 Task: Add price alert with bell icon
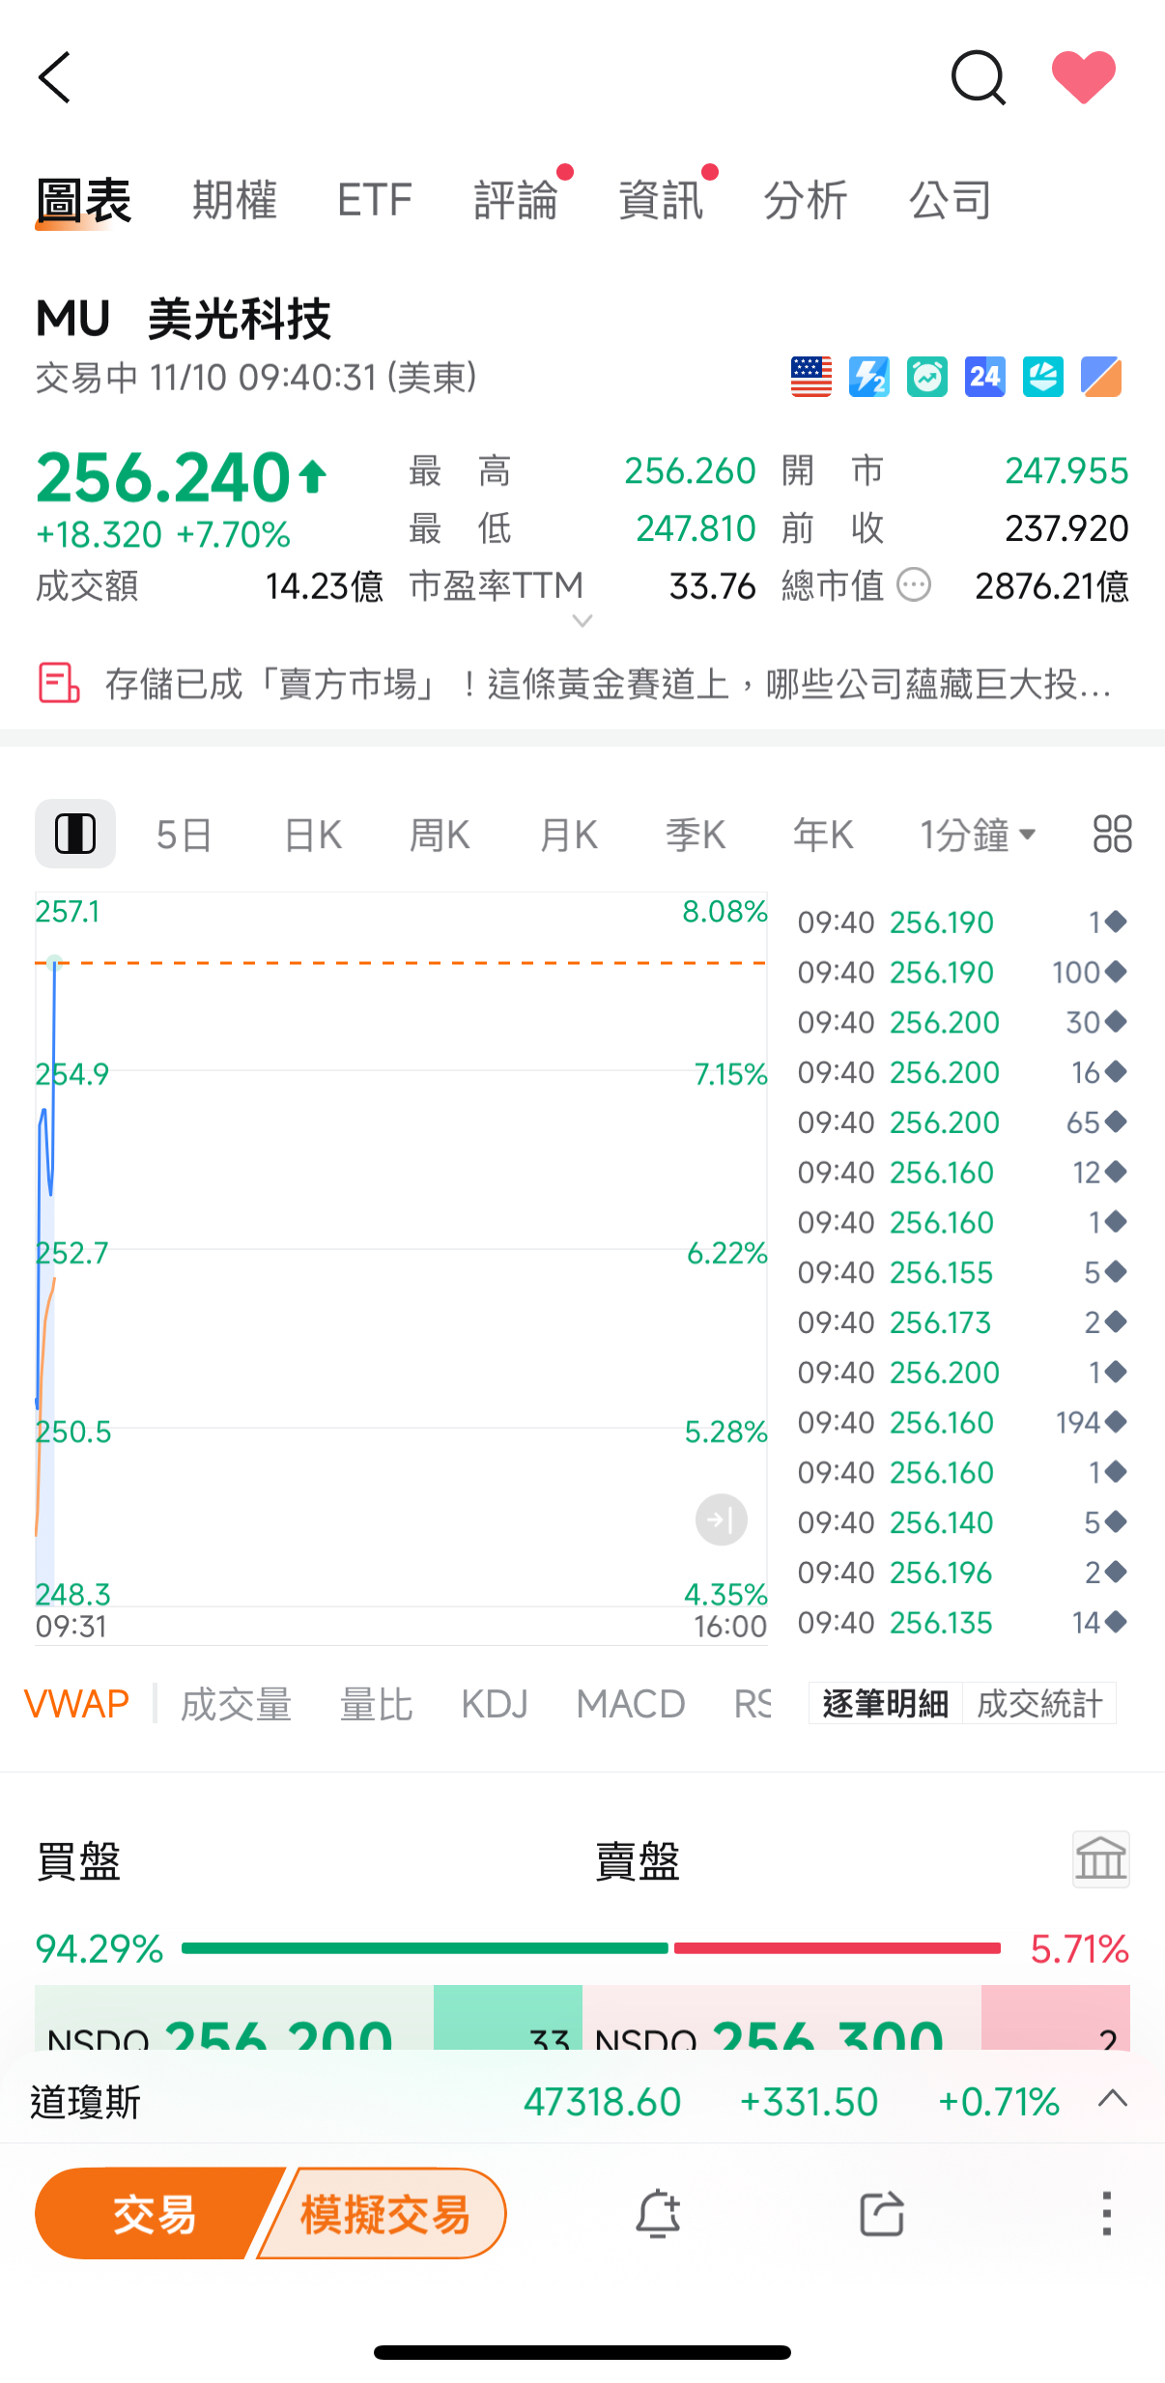(658, 2213)
